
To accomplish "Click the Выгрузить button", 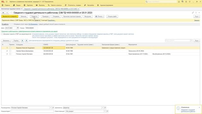I will tap(88, 16).
